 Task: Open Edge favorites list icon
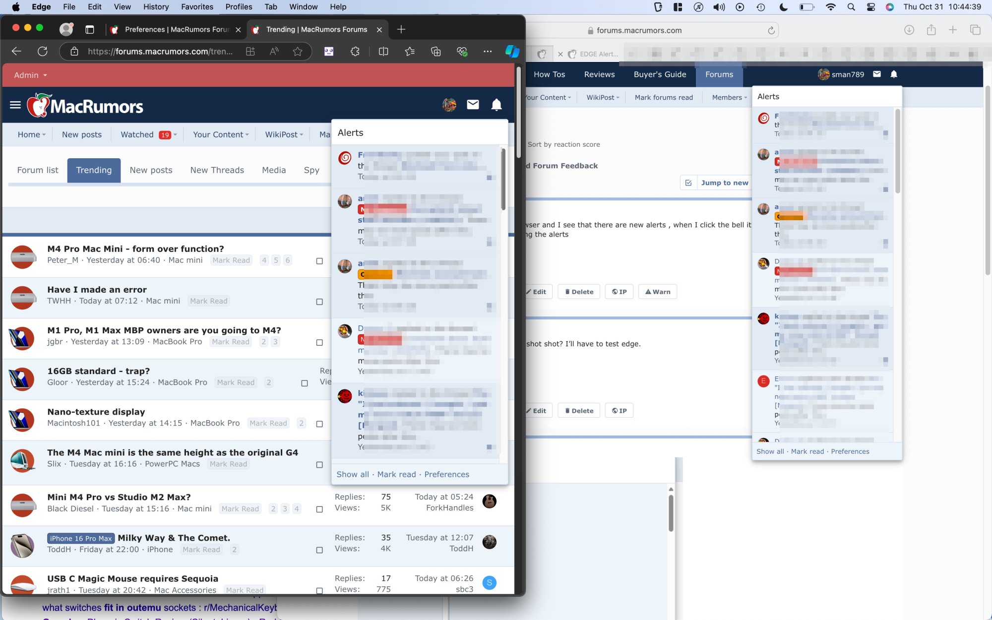point(410,51)
